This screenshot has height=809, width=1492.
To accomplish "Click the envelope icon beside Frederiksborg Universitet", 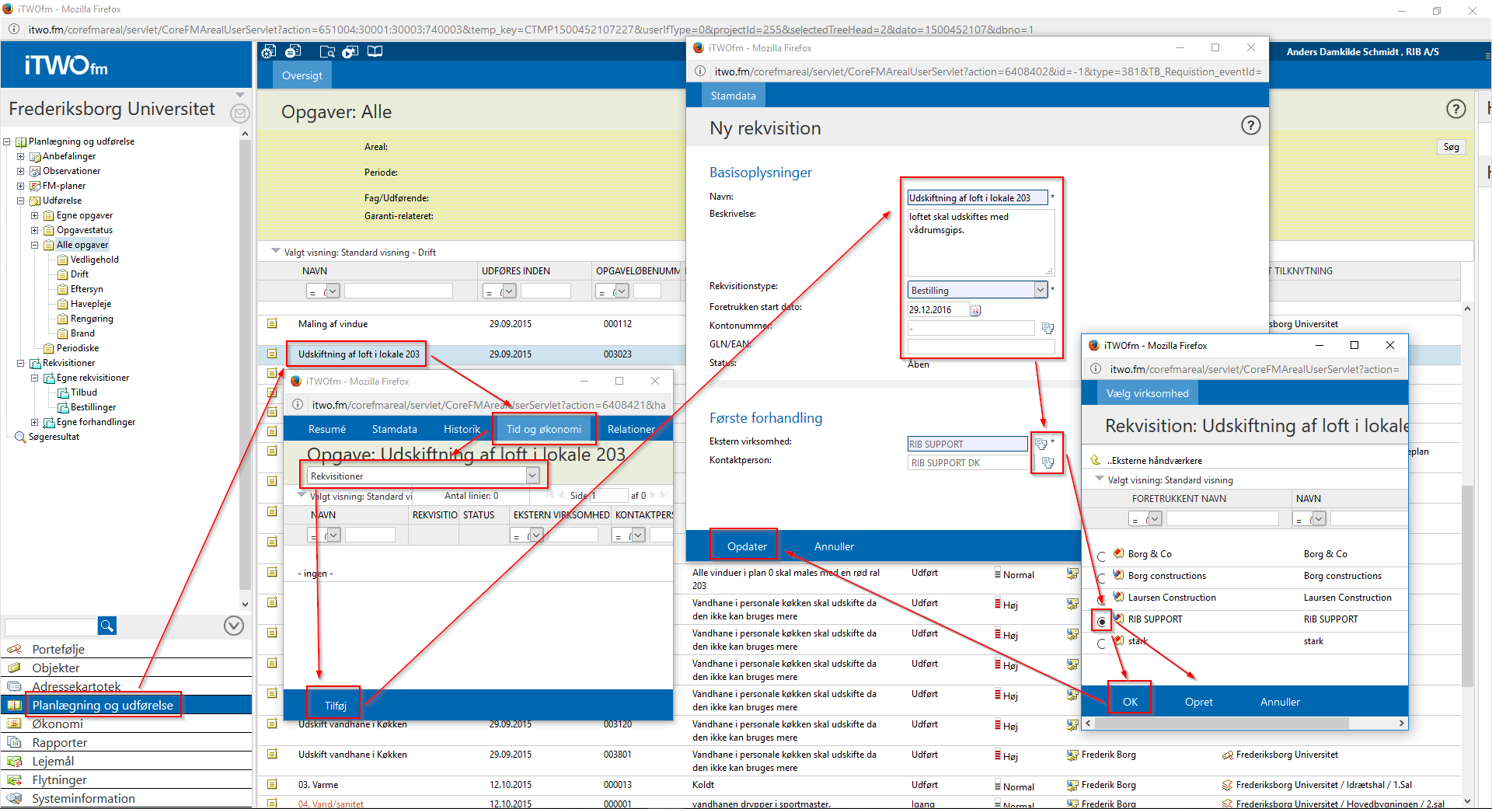I will point(240,113).
